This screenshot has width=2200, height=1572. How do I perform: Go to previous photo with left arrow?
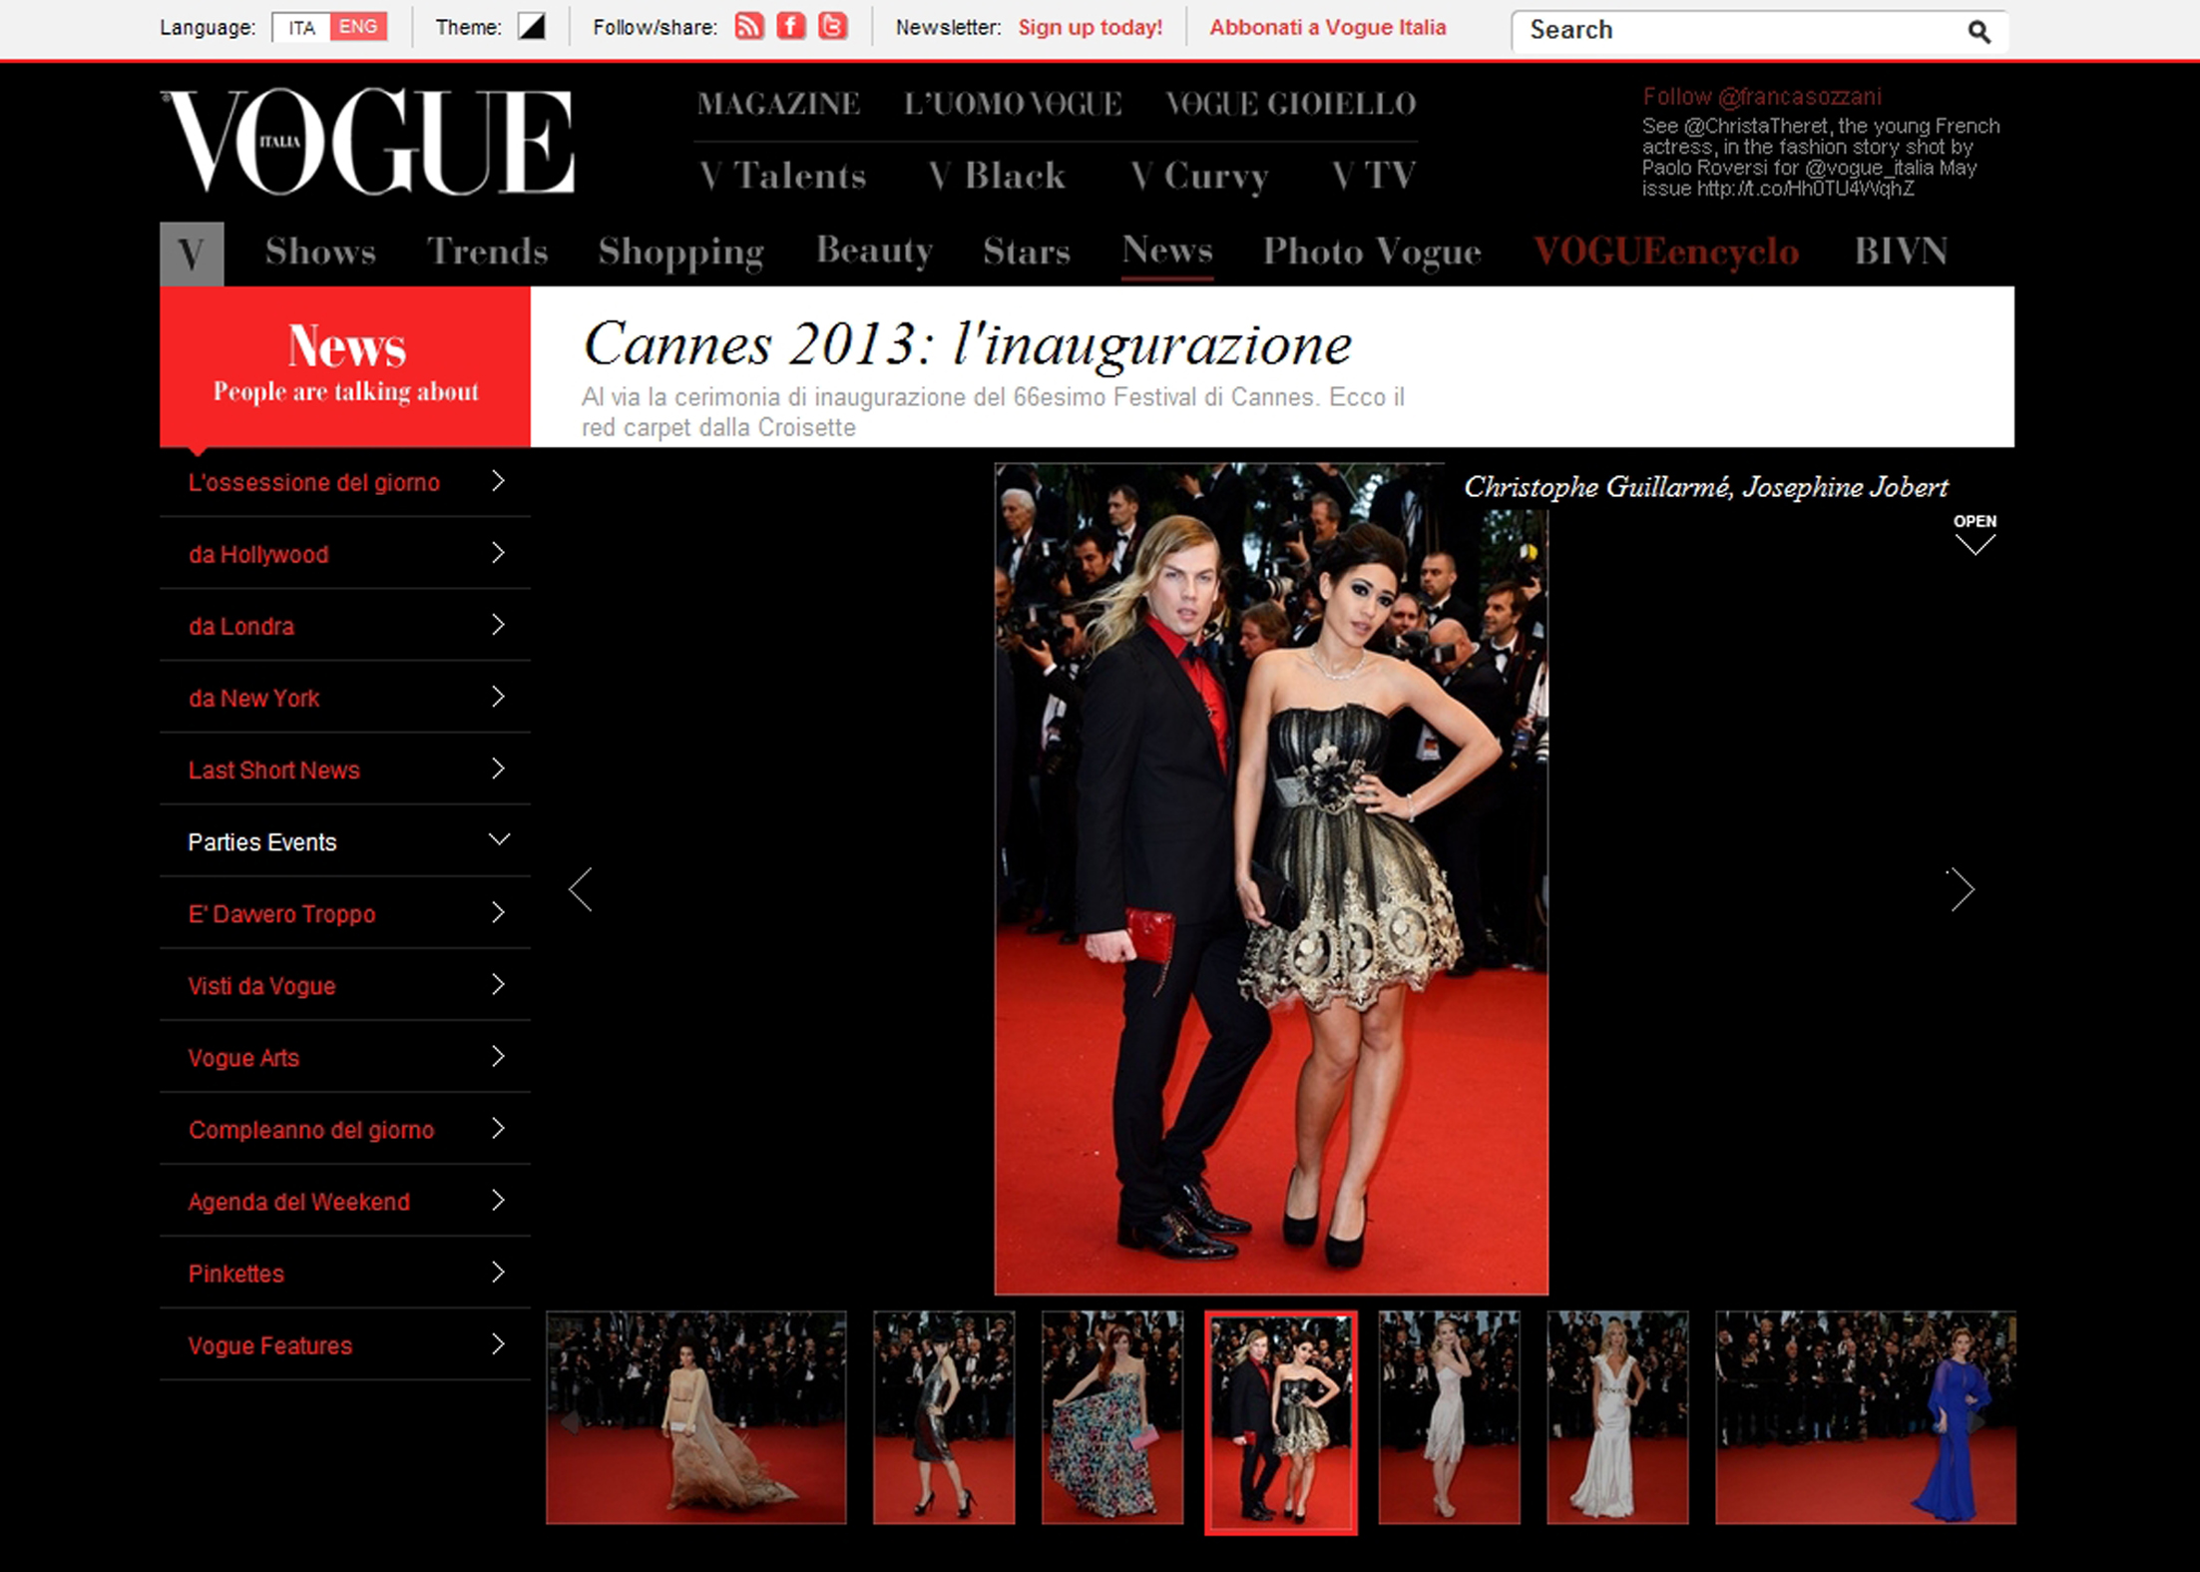[x=581, y=889]
